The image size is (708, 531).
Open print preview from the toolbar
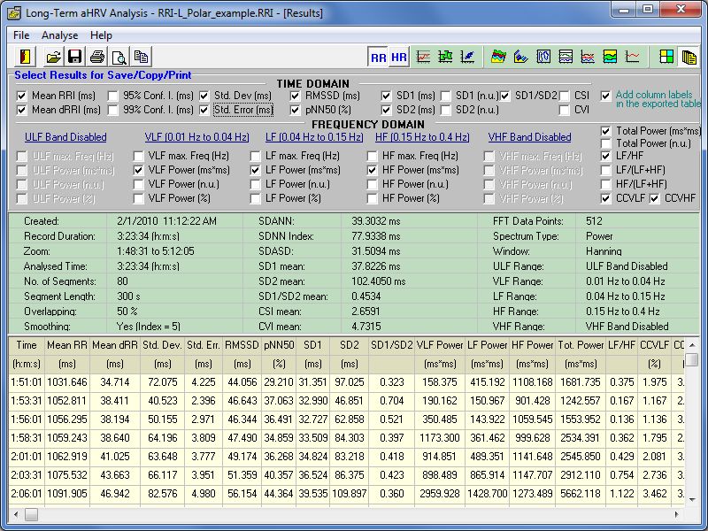tap(119, 57)
